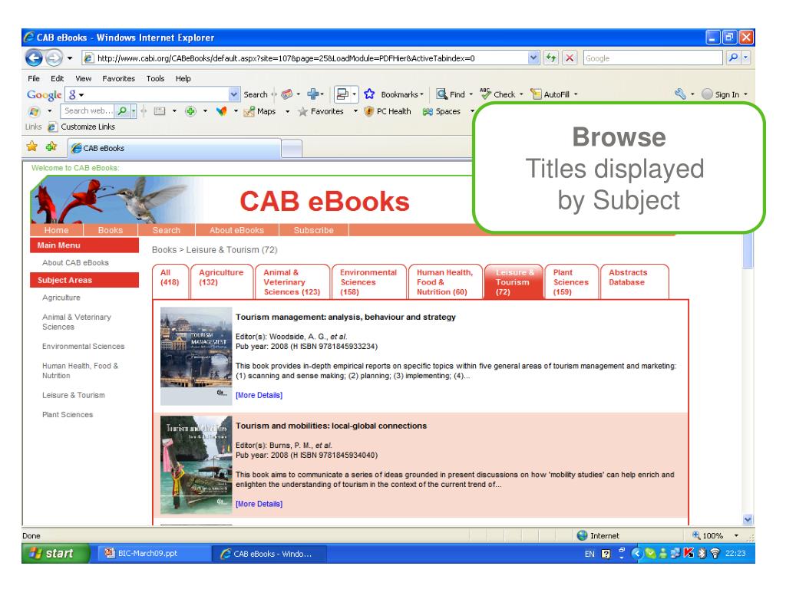Click the Subscribe tab in the orange navigation bar
The image size is (786, 589).
point(313,230)
